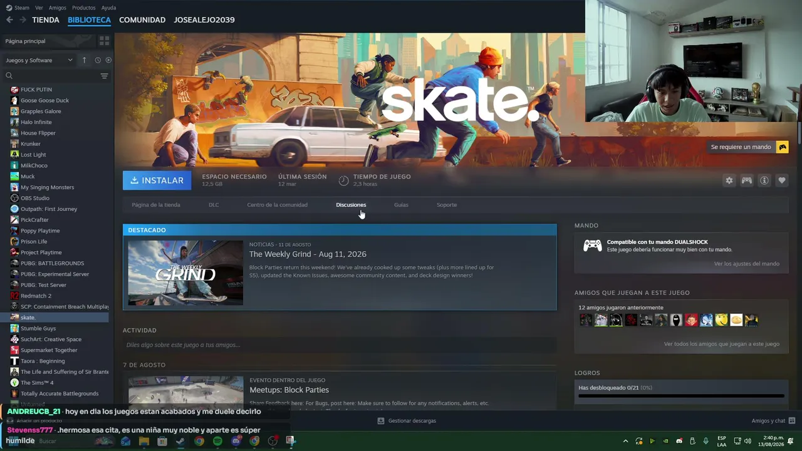Viewport: 802px width, 451px height.
Task: Open Centro de la comunidad link
Action: point(277,205)
